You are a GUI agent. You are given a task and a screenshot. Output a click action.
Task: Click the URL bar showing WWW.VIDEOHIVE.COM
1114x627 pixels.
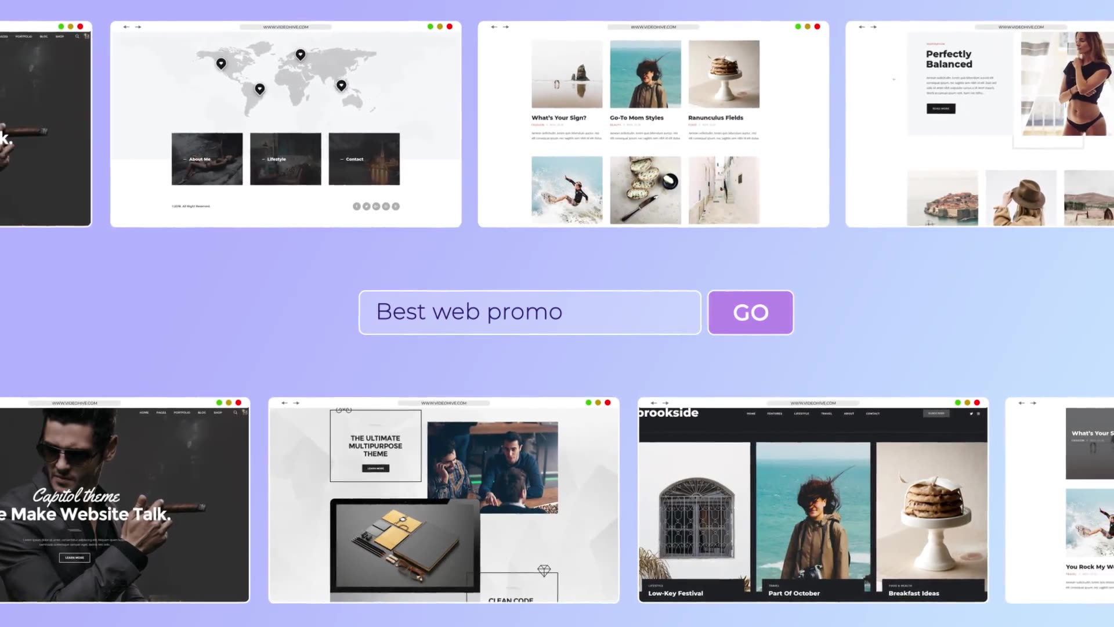point(286,26)
